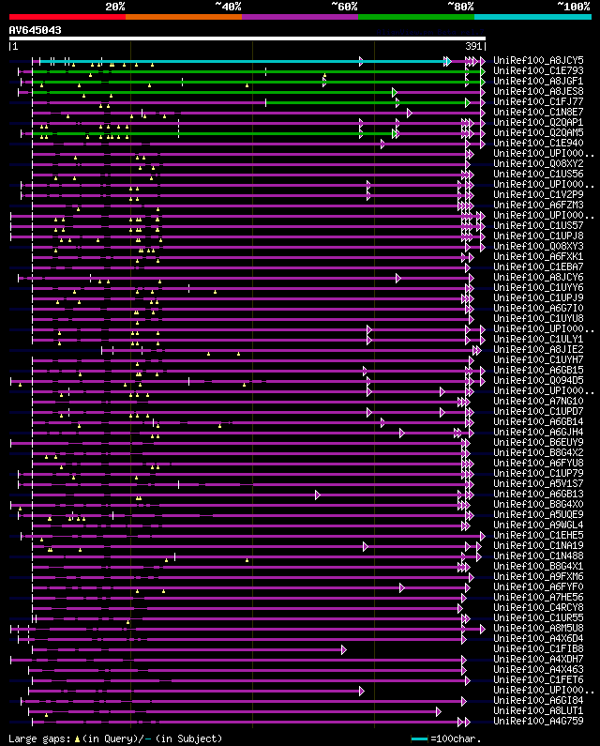Click the UniRef100_A6FXK1 label
The width and height of the screenshot is (600, 746).
(x=538, y=256)
